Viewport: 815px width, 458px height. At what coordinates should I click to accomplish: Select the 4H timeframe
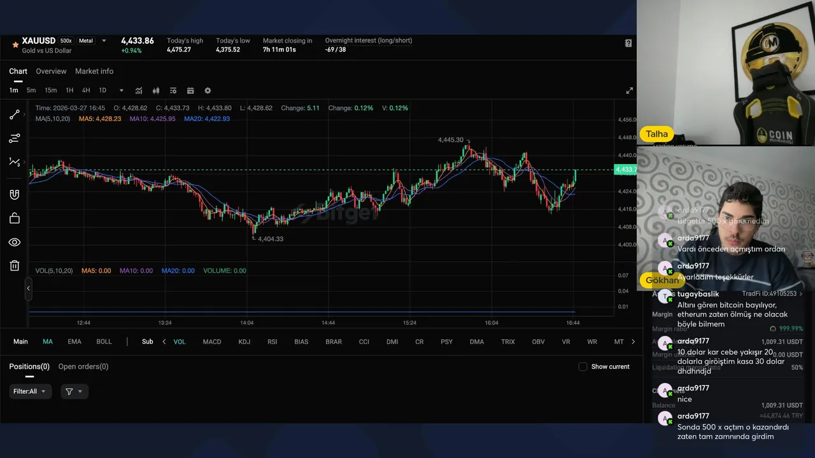tap(86, 90)
